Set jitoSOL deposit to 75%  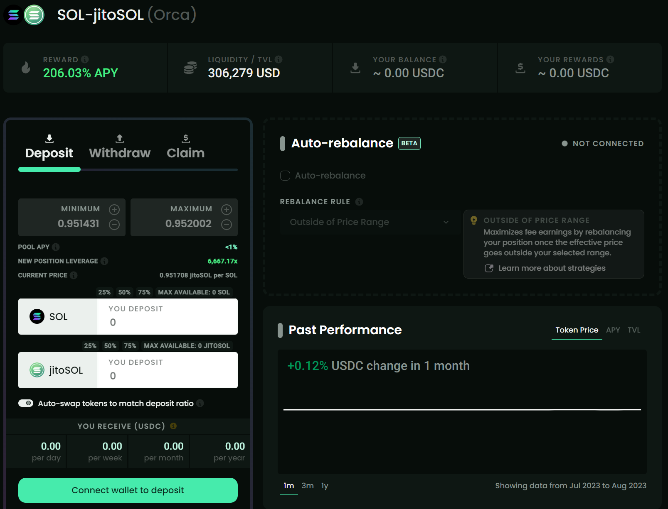coord(130,346)
